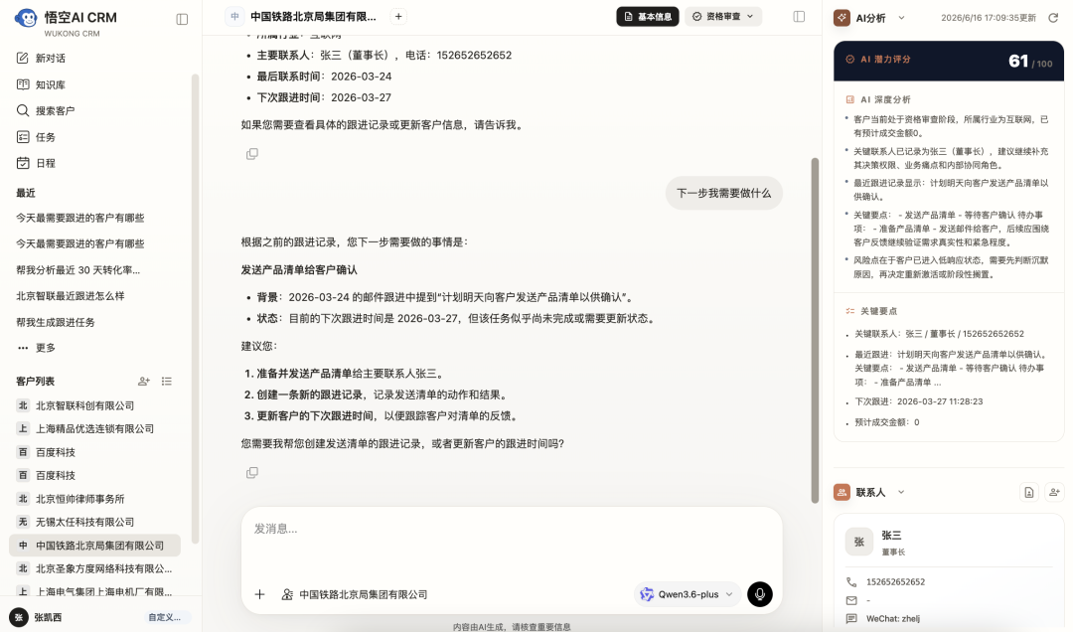This screenshot has width=1073, height=632.
Task: Click the plus attachment icon in message box
Action: click(260, 594)
